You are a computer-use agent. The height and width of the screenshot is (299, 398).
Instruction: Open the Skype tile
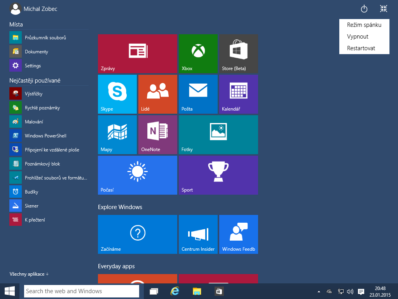coord(117,94)
